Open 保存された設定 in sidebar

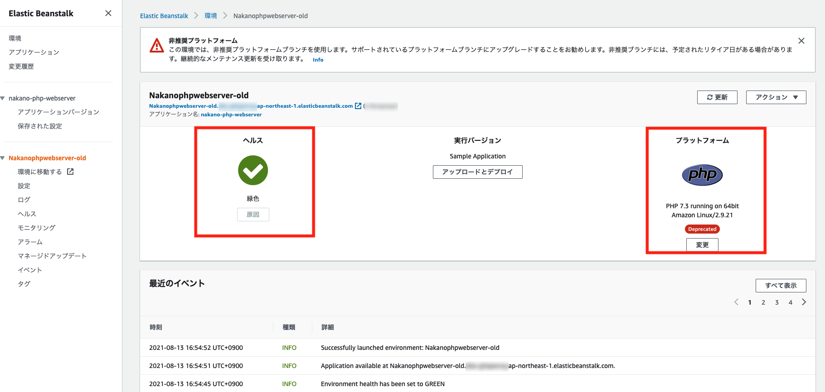click(x=40, y=126)
